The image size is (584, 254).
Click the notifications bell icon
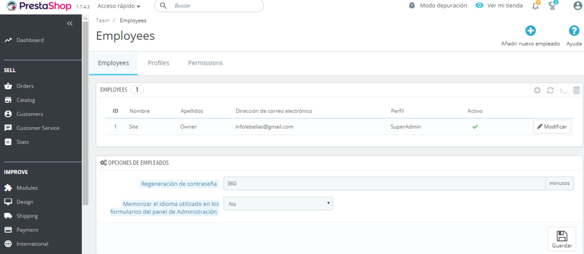pos(536,6)
